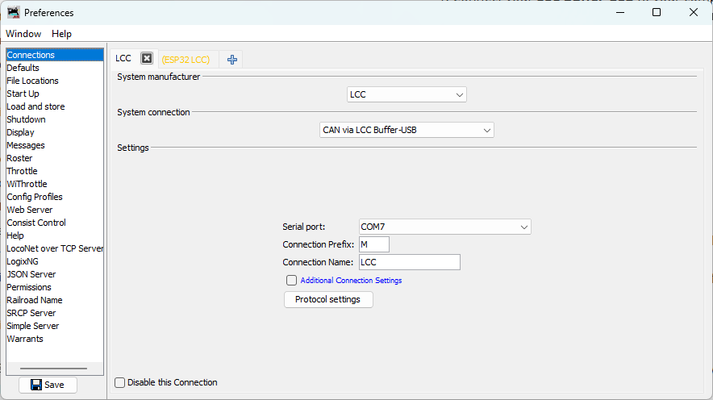Select LogixNG preferences

coord(55,261)
